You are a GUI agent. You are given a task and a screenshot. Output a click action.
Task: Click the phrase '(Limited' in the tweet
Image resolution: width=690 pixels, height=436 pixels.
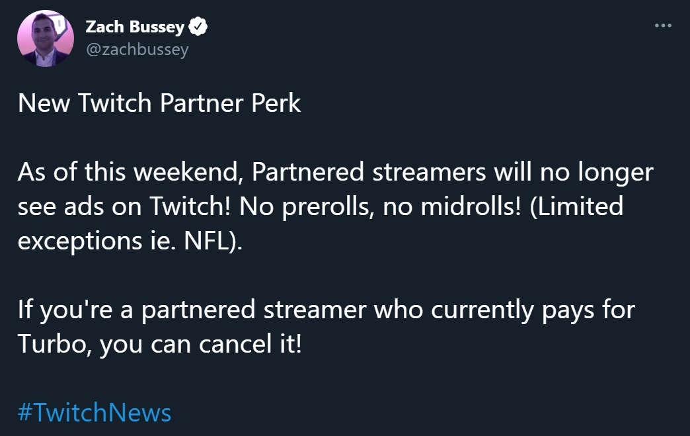[577, 206]
